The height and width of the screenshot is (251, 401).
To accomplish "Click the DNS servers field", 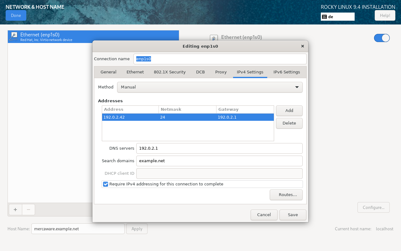I will (219, 148).
